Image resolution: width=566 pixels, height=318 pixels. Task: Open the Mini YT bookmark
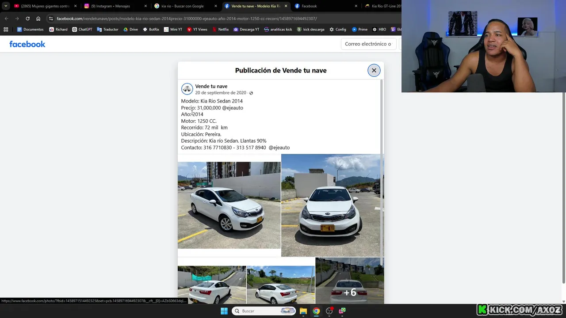(173, 30)
